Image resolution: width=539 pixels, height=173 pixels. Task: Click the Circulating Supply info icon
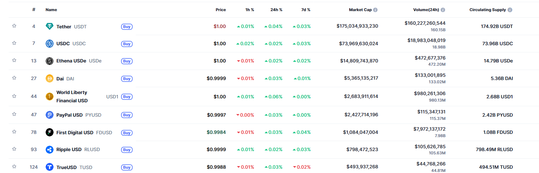click(x=510, y=10)
